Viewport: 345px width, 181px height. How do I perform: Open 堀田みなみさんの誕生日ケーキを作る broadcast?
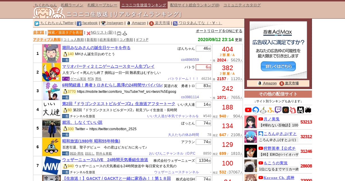click(x=96, y=48)
